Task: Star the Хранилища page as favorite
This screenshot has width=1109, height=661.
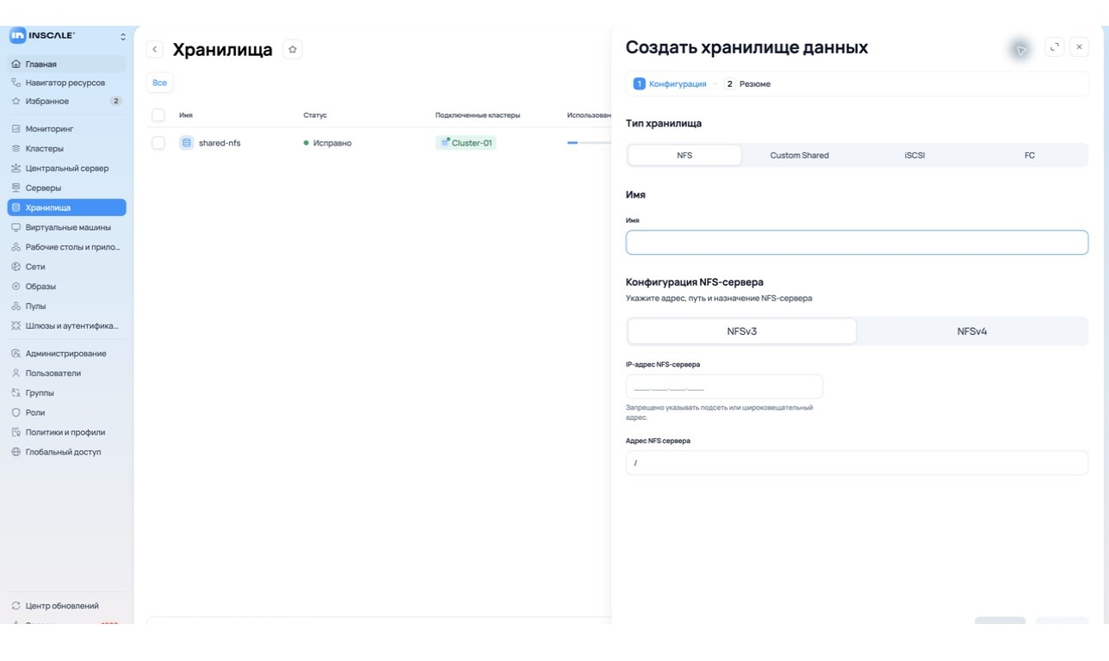Action: [293, 50]
